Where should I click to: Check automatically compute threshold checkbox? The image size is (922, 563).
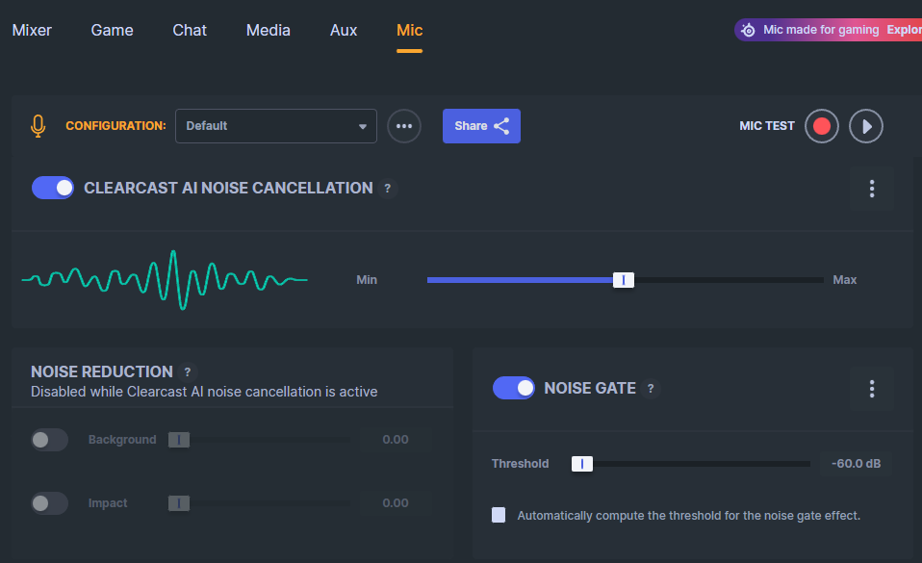499,515
